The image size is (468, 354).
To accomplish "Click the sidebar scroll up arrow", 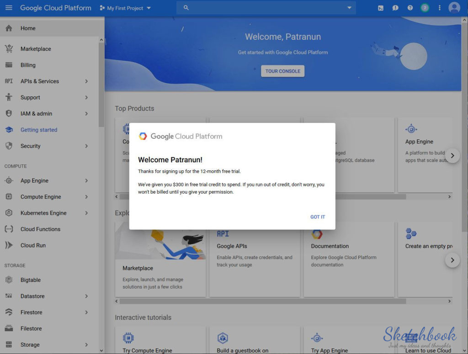I will tap(101, 40).
